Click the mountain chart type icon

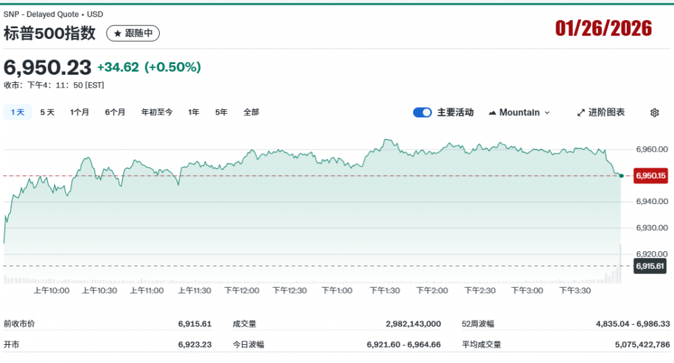(x=492, y=112)
